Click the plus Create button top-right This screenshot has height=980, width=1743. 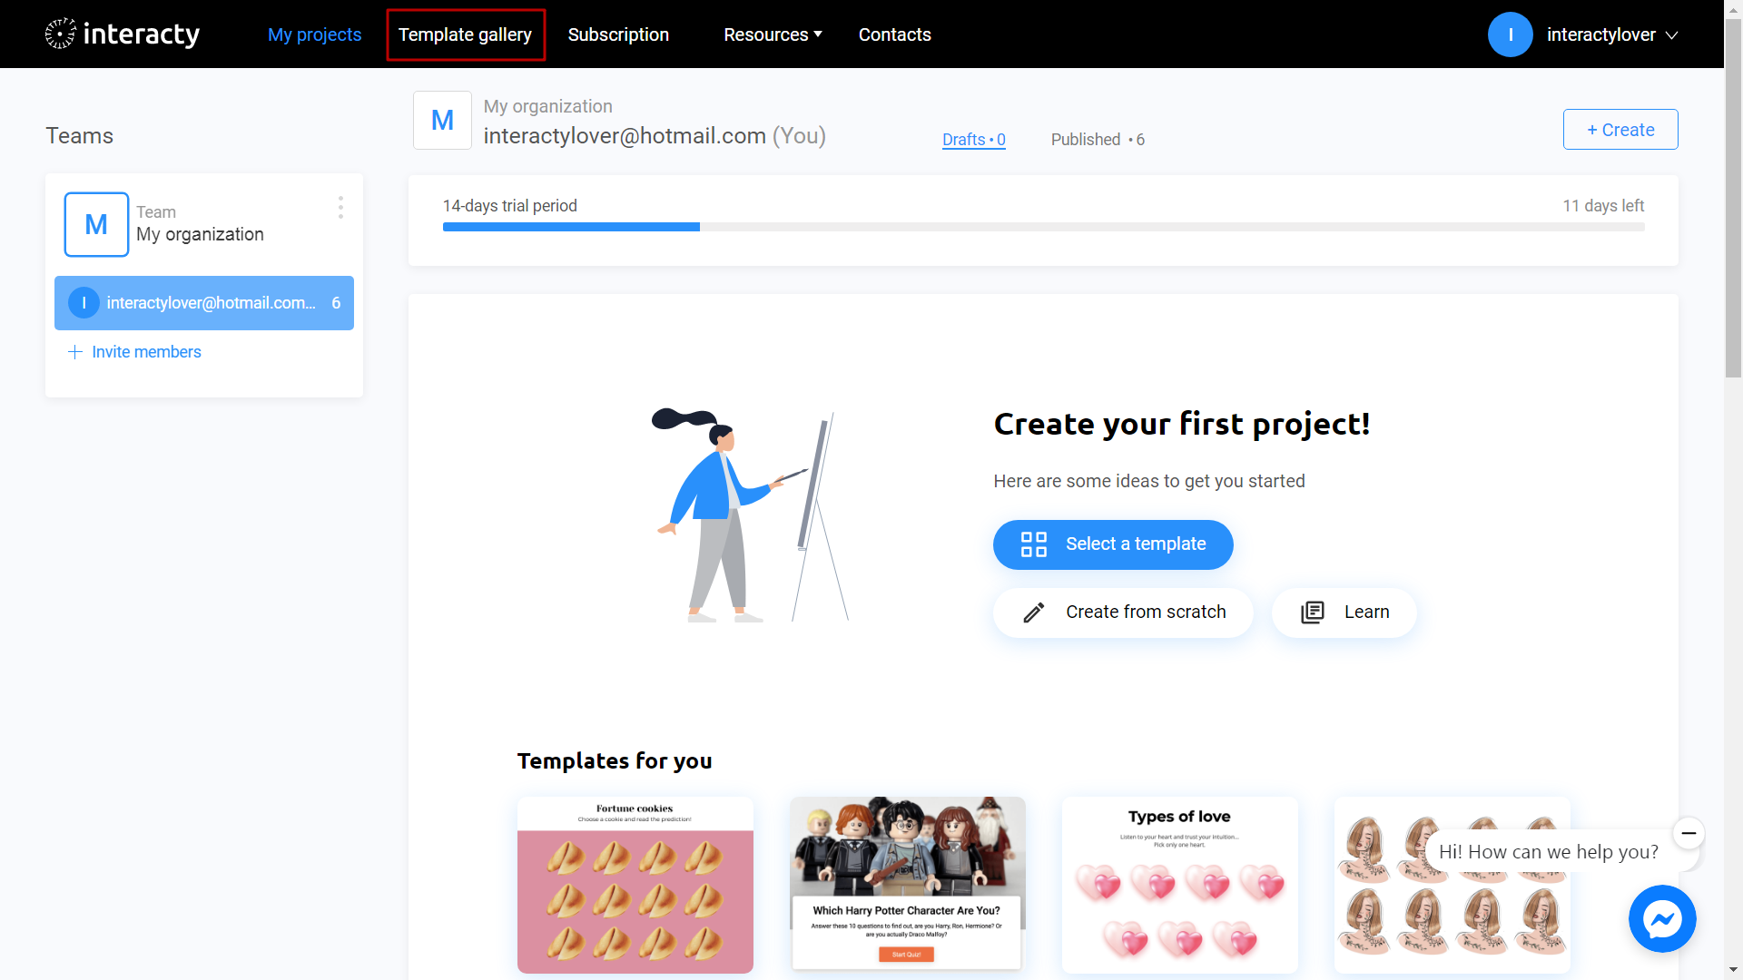point(1620,129)
